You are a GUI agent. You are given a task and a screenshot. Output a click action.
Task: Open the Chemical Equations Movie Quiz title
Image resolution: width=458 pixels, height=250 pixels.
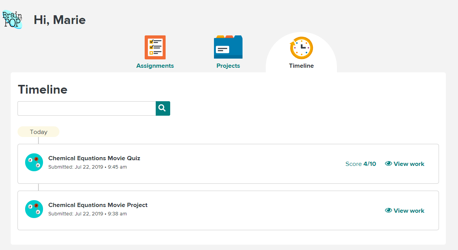coord(94,158)
